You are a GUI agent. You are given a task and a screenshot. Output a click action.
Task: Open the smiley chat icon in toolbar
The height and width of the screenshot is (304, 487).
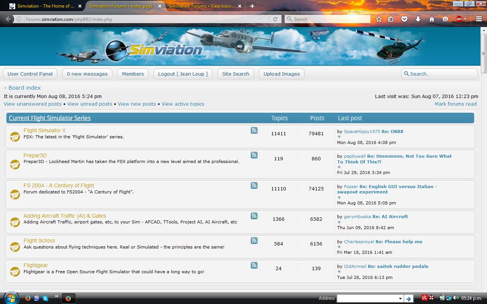[445, 19]
